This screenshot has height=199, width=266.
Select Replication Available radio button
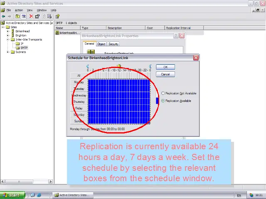click(x=163, y=101)
